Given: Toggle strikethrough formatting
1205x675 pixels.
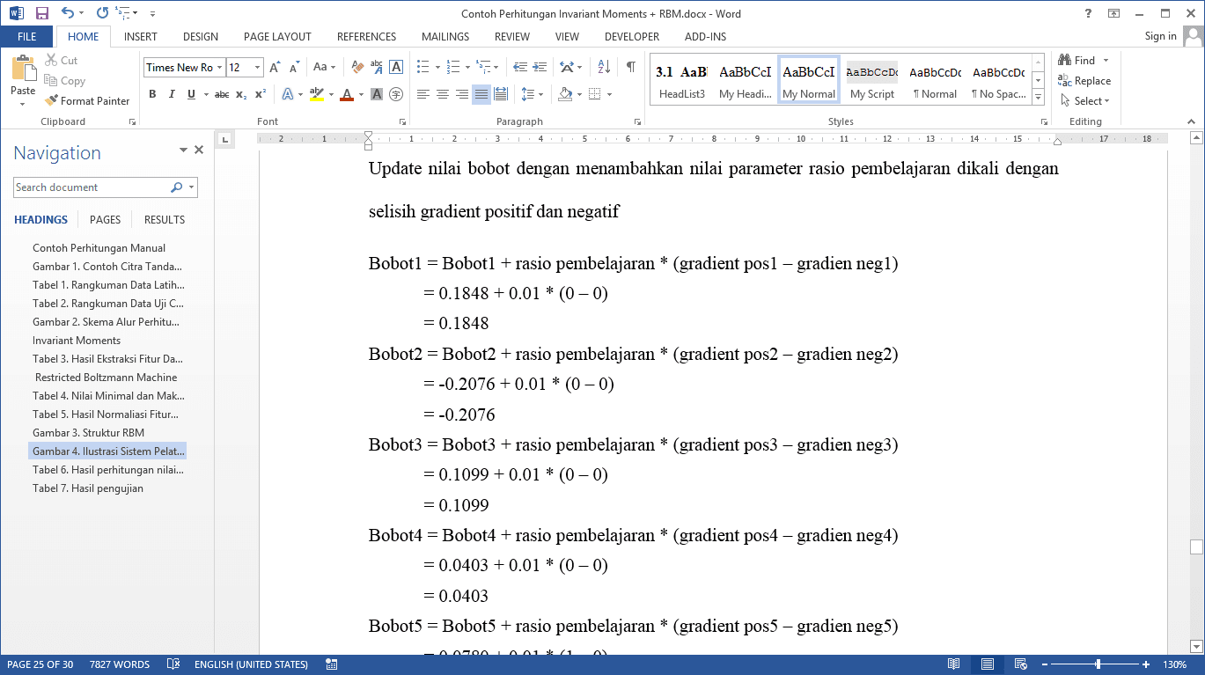Looking at the screenshot, I should click(x=222, y=94).
